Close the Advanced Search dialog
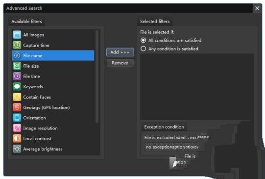The width and height of the screenshot is (265, 179). click(257, 8)
